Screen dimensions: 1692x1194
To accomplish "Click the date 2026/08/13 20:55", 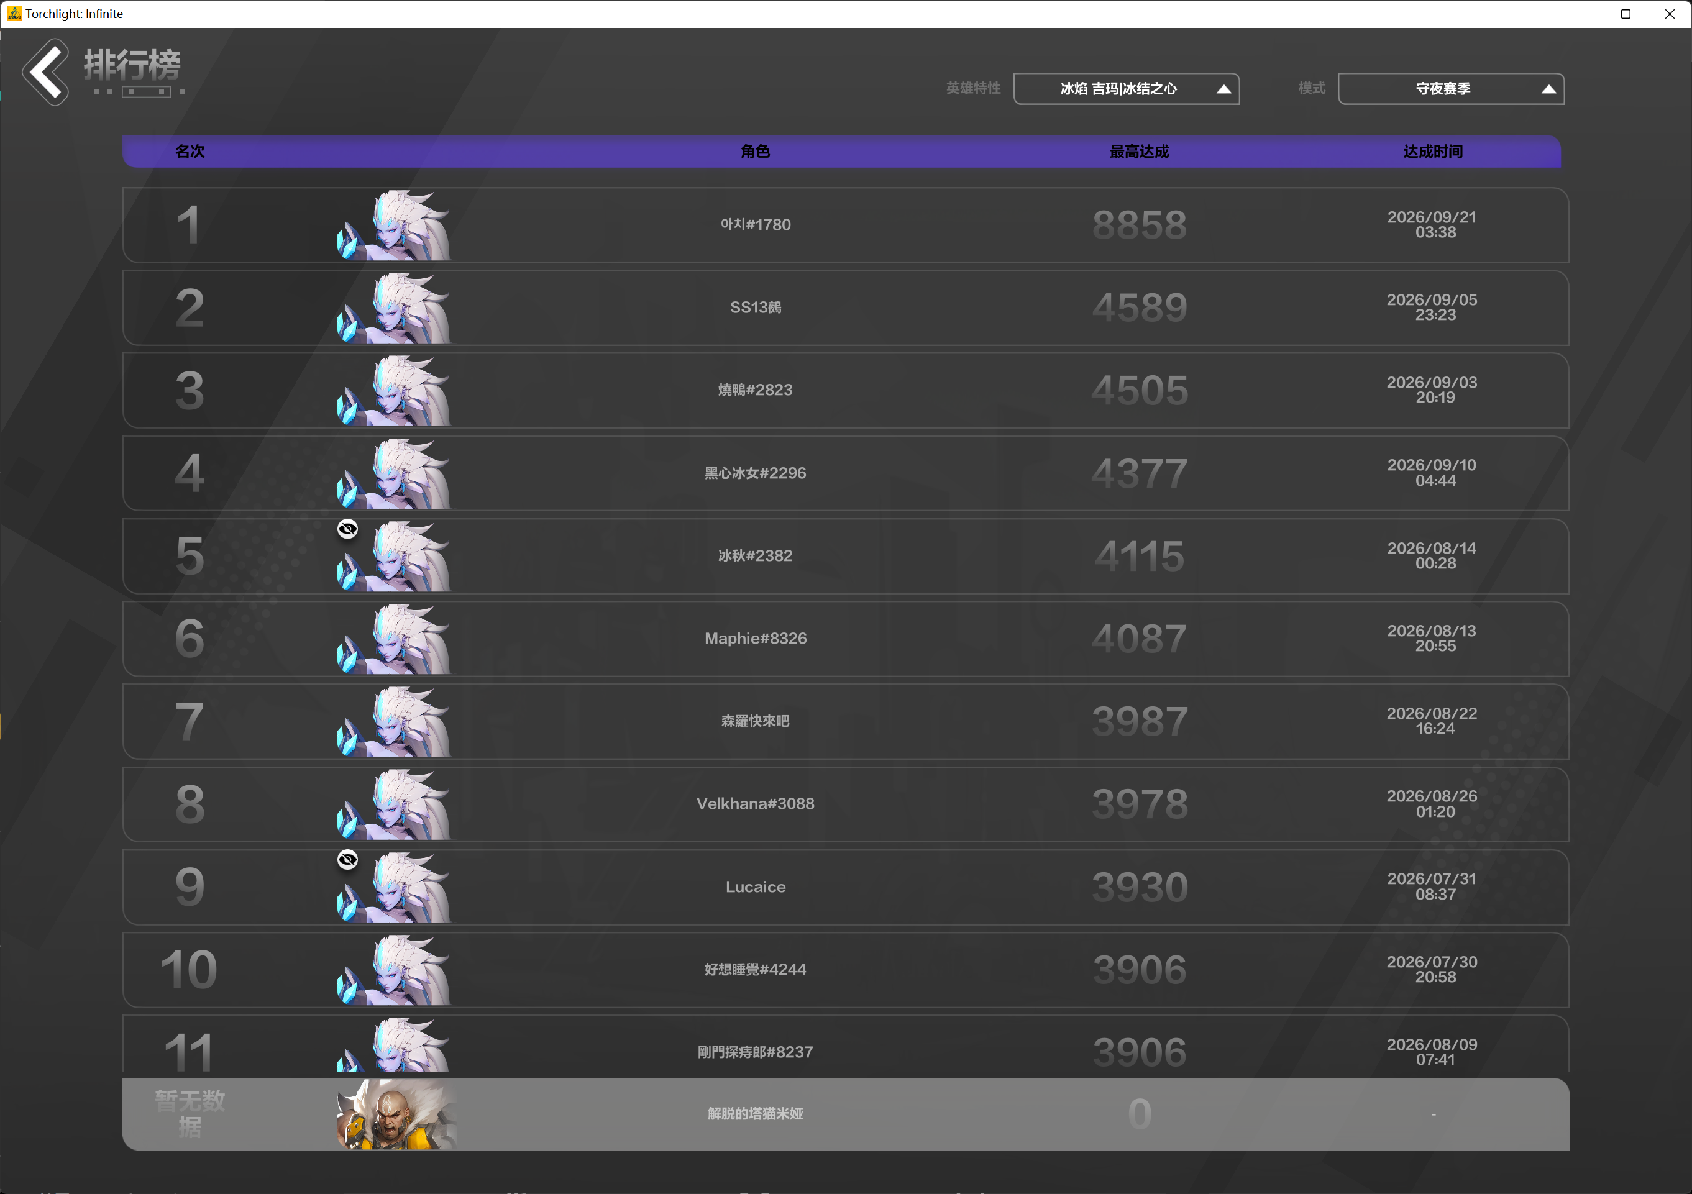I will 1433,638.
